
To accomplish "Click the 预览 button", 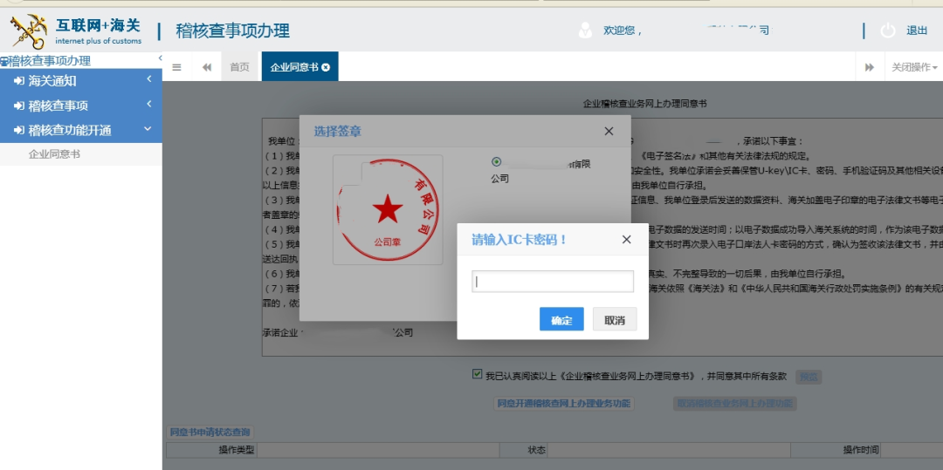I will point(809,377).
